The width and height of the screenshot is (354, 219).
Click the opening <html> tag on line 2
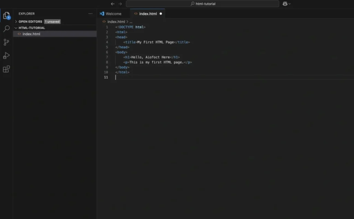pyautogui.click(x=121, y=32)
